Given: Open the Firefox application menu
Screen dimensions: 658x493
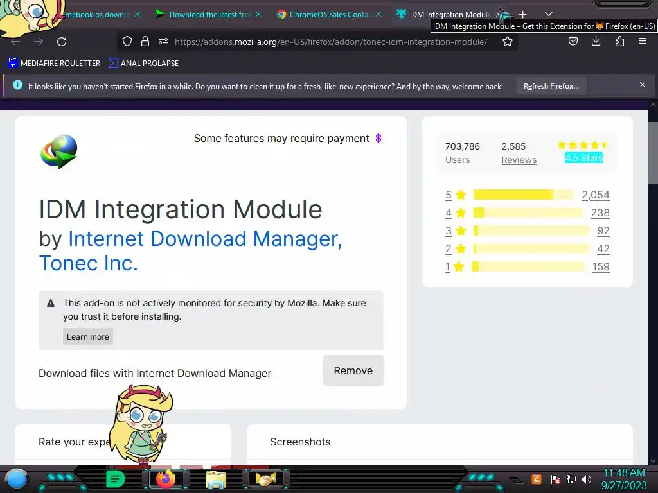Looking at the screenshot, I should click(x=643, y=41).
